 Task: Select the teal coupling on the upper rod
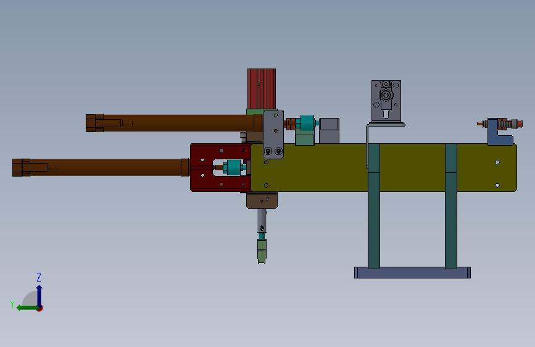pyautogui.click(x=307, y=123)
